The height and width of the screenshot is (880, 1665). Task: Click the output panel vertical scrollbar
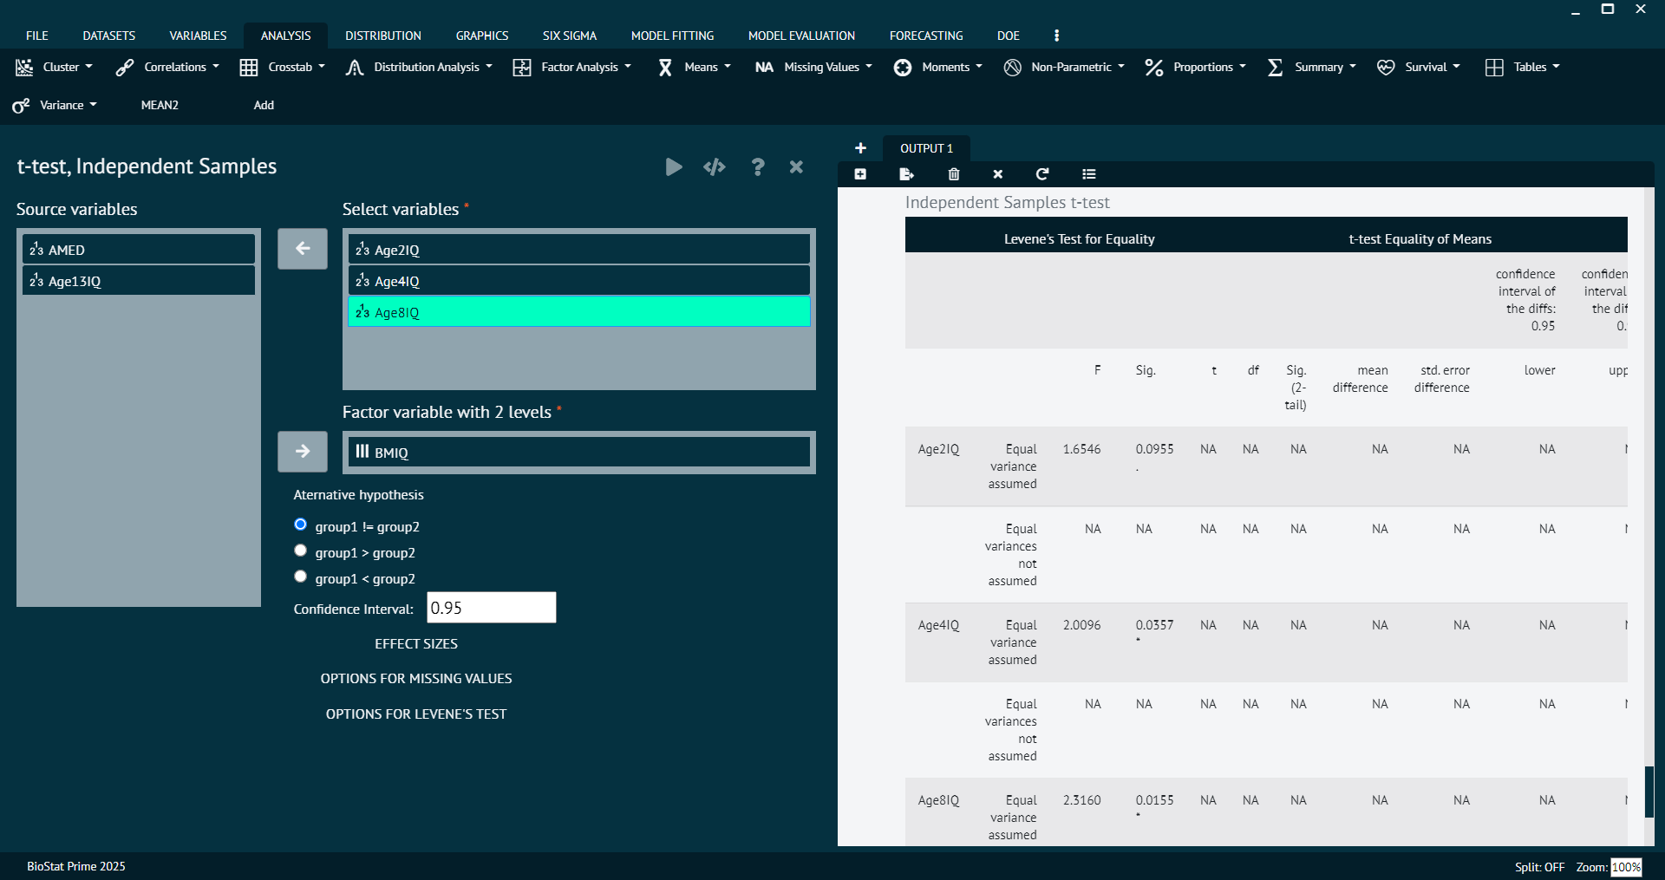[1649, 792]
